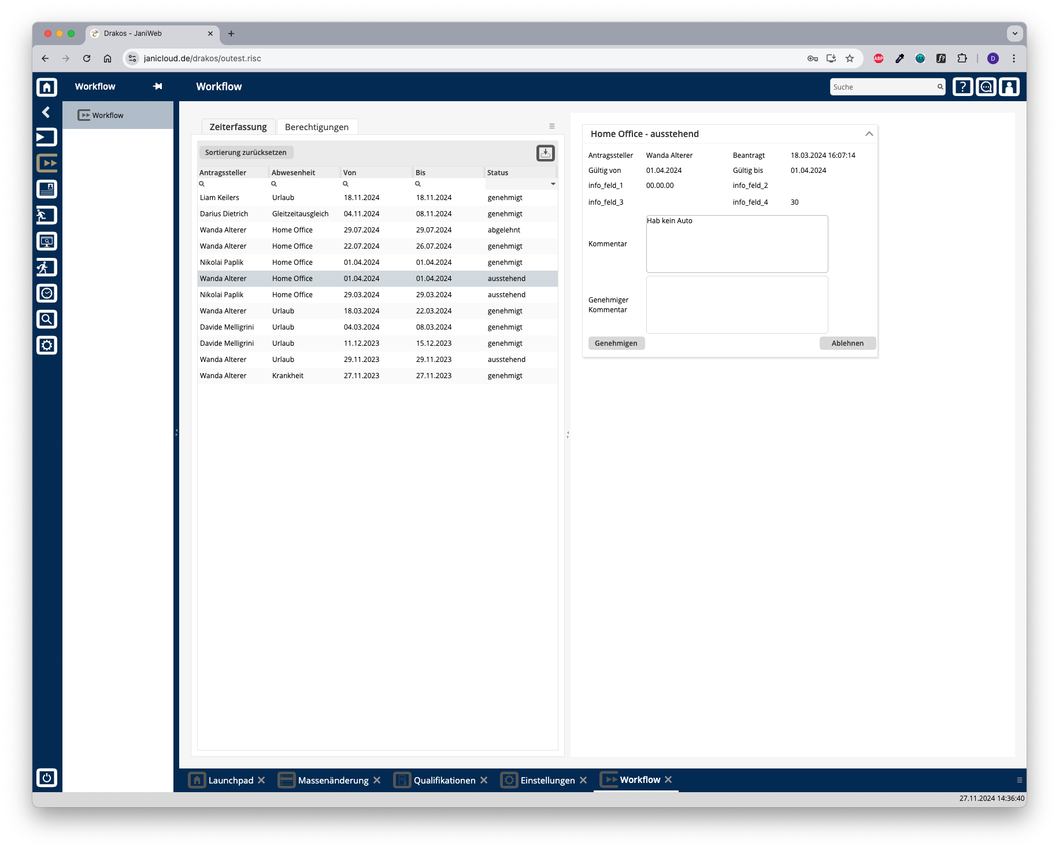
Task: Close the Workflow bottom tab
Action: (668, 779)
